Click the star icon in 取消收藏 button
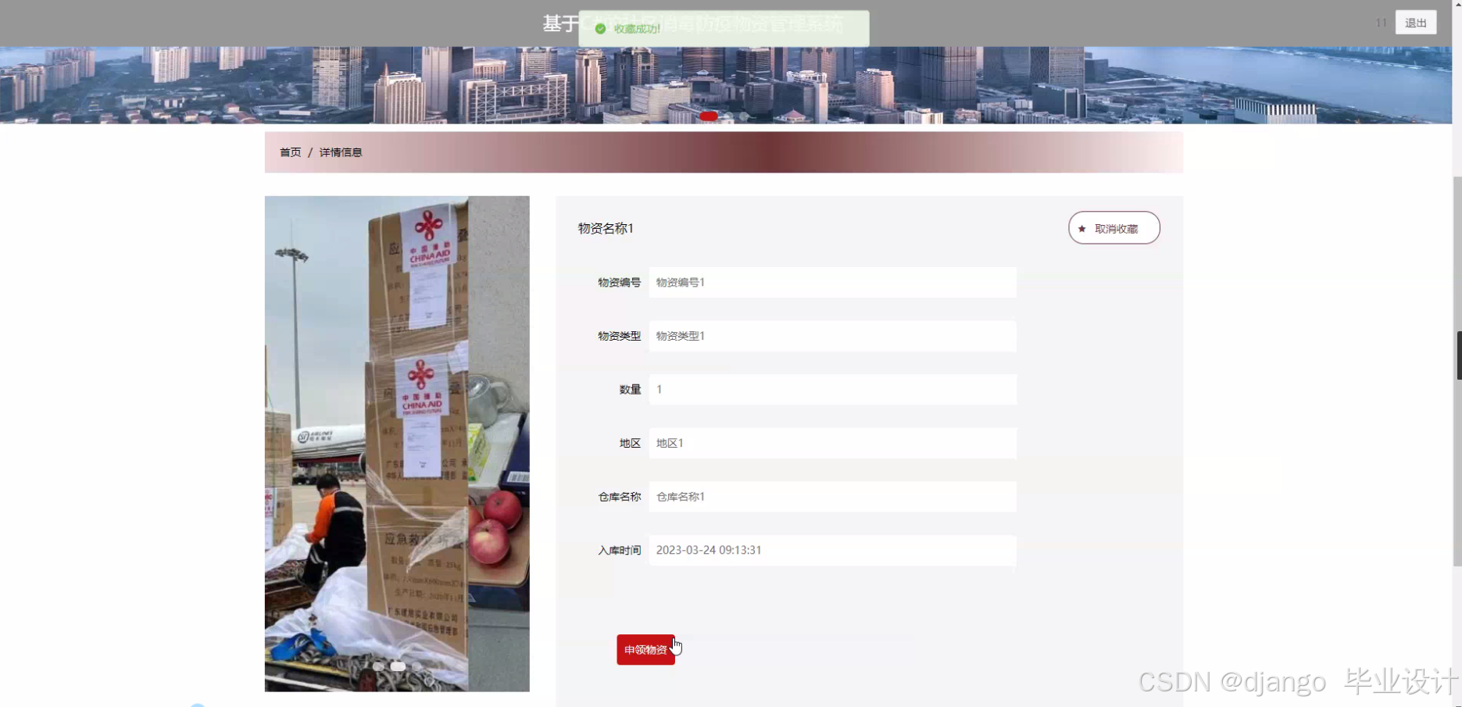 tap(1081, 229)
